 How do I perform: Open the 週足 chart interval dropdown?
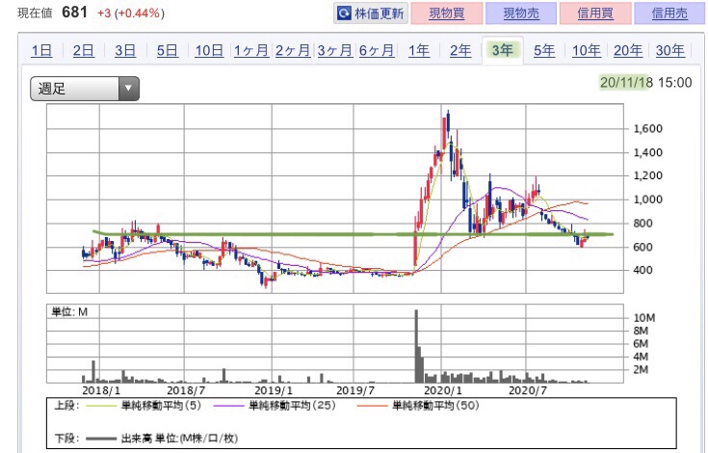[x=85, y=89]
